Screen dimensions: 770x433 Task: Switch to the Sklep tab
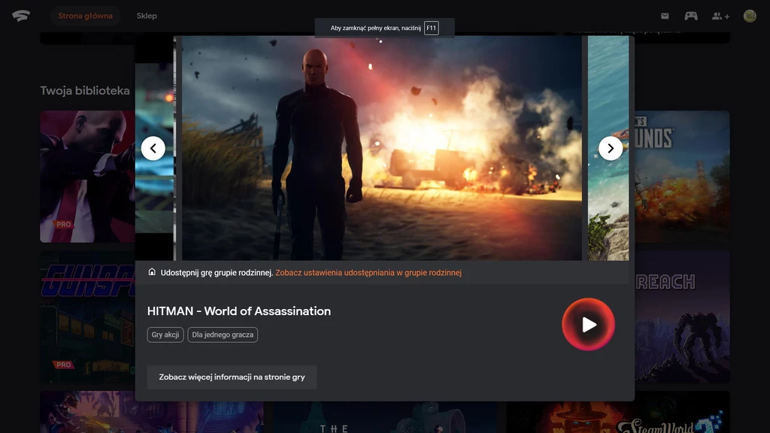(x=147, y=16)
